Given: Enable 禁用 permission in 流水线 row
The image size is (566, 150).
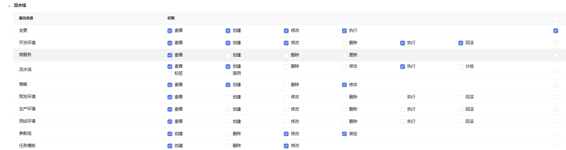Looking at the screenshot, I should [x=228, y=74].
